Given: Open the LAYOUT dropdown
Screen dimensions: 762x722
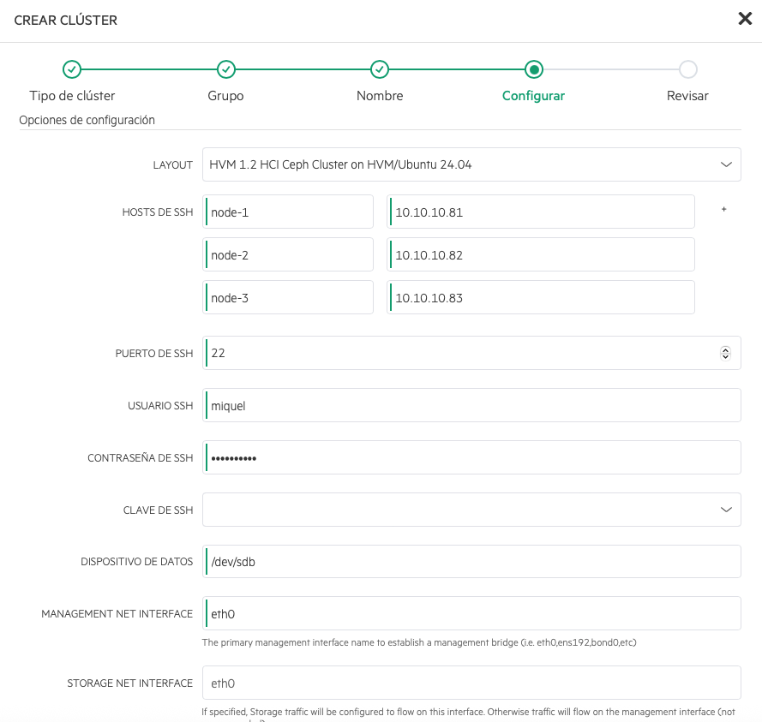Looking at the screenshot, I should pyautogui.click(x=471, y=164).
